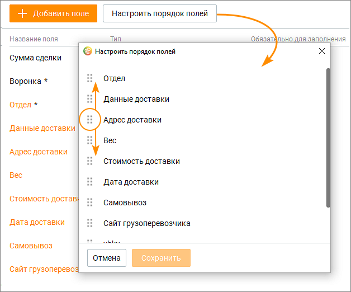Screen dimensions: 351x292
Task: Click the drag handle for Адрес доставки
Action: [90, 120]
